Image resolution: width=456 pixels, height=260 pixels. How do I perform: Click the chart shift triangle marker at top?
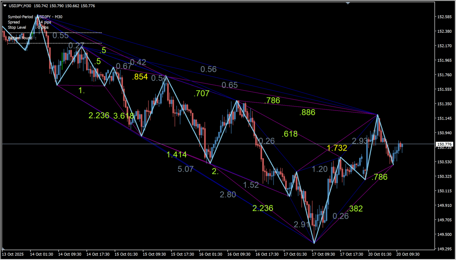tap(348, 3)
